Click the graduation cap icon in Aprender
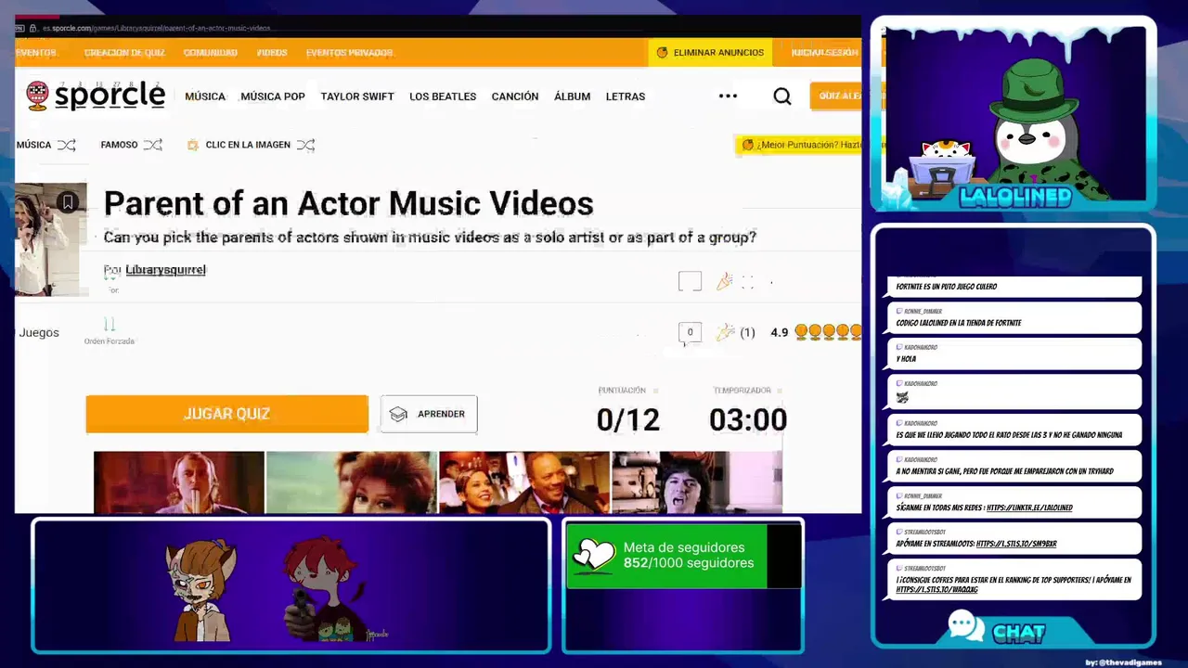Screen dimensions: 1188x668 pos(399,414)
